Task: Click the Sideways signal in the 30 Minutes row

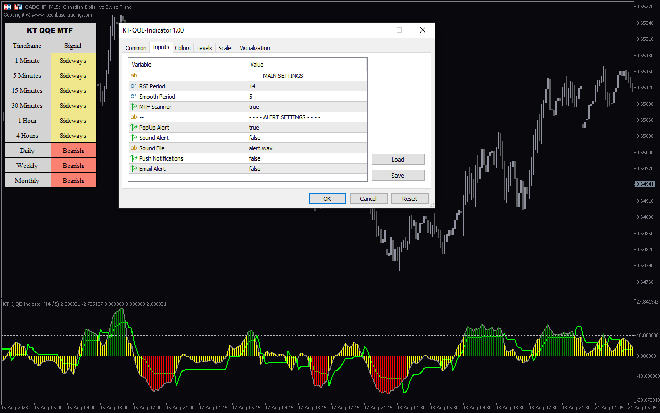Action: point(73,106)
